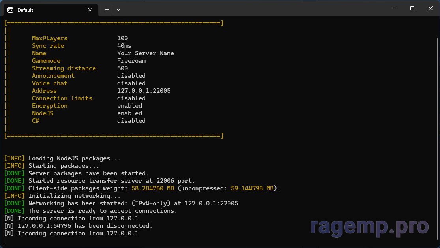Minimize the terminal window
The height and width of the screenshot is (248, 440).
[393, 8]
